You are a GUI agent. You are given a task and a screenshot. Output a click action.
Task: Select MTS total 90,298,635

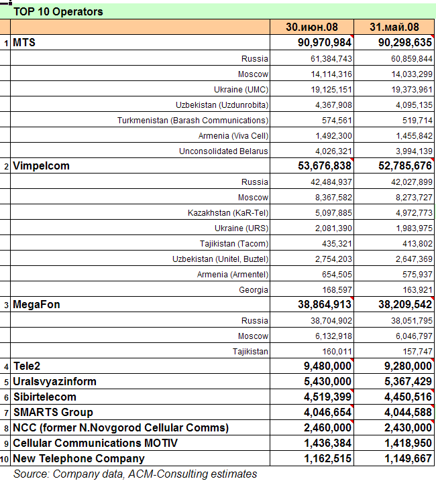coord(394,42)
